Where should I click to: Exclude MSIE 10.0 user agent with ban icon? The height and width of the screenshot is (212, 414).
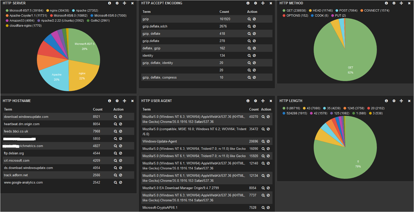268,129
